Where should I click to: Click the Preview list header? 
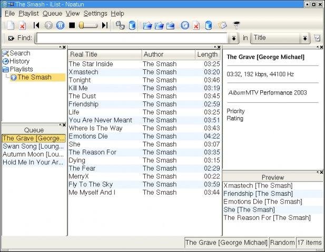pyautogui.click(x=273, y=177)
